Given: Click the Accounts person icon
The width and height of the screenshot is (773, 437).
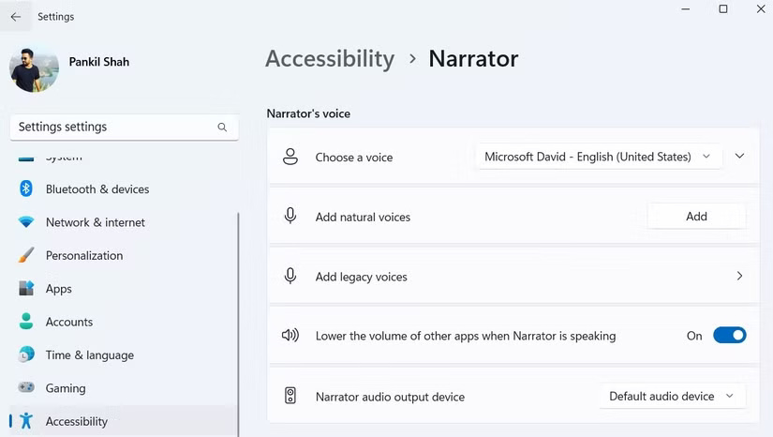Looking at the screenshot, I should tap(26, 322).
